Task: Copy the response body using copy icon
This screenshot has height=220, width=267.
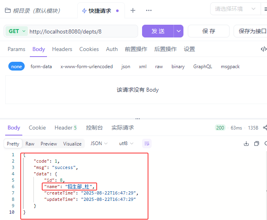Action: (x=256, y=143)
